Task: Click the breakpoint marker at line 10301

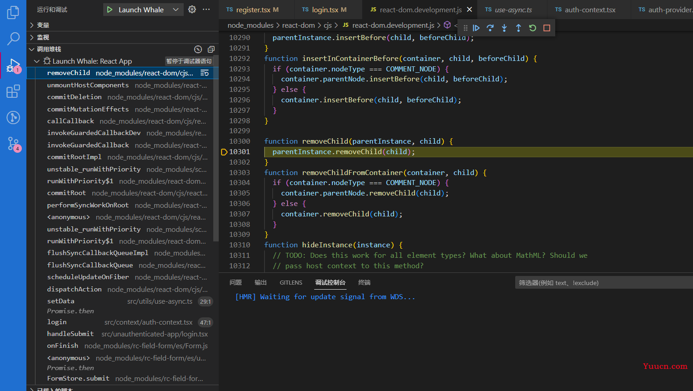Action: click(x=224, y=152)
